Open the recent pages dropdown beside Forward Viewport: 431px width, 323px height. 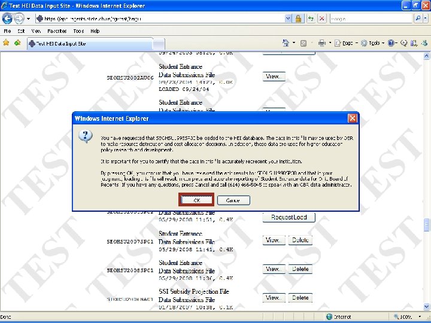tap(28, 19)
